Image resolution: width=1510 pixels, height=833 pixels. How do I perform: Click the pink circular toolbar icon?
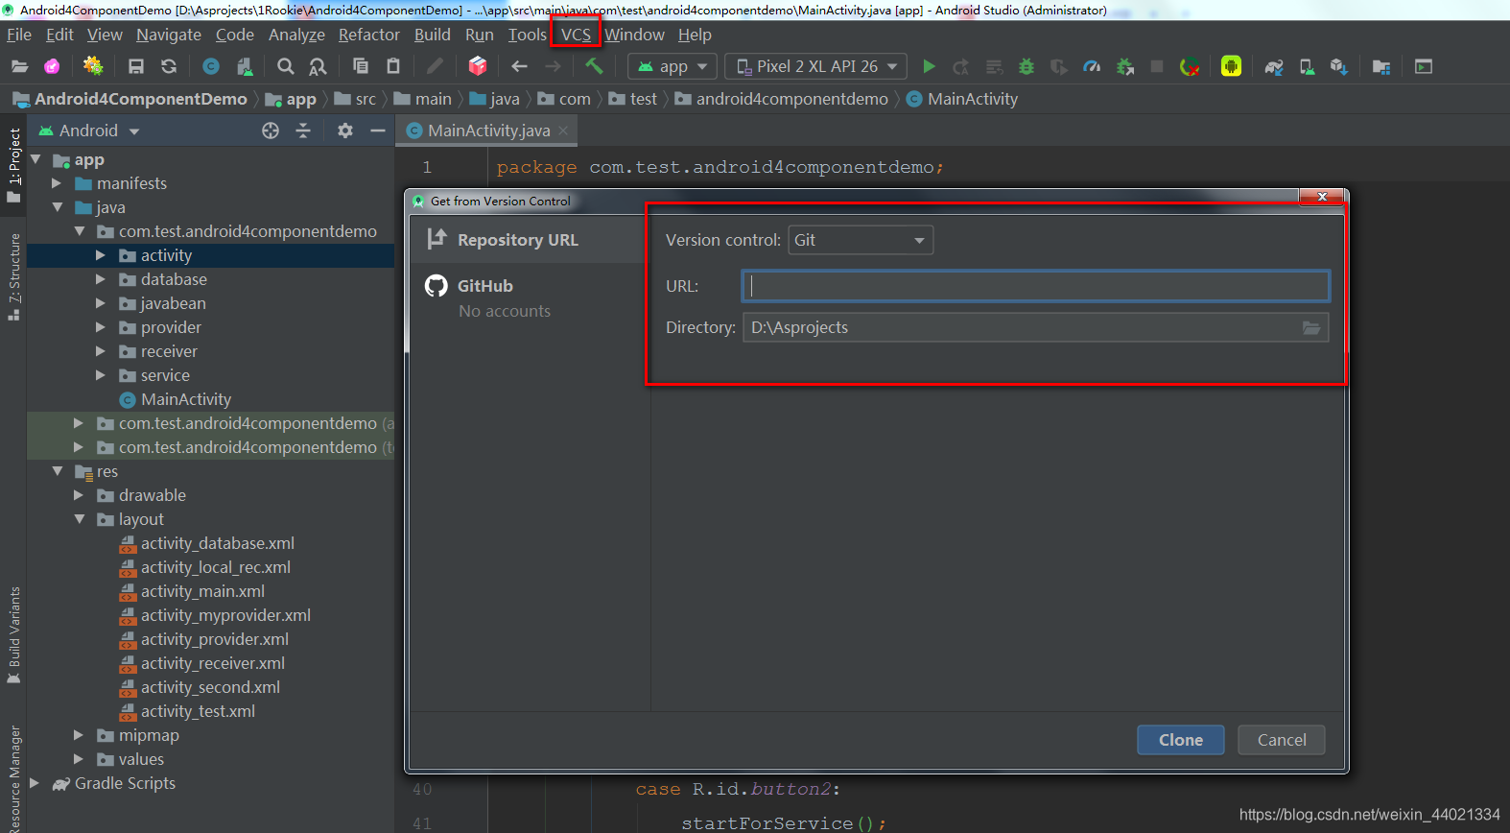pos(52,66)
